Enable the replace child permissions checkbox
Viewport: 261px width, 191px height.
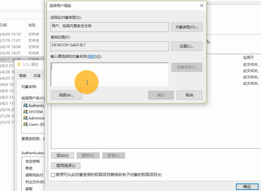tap(53, 175)
